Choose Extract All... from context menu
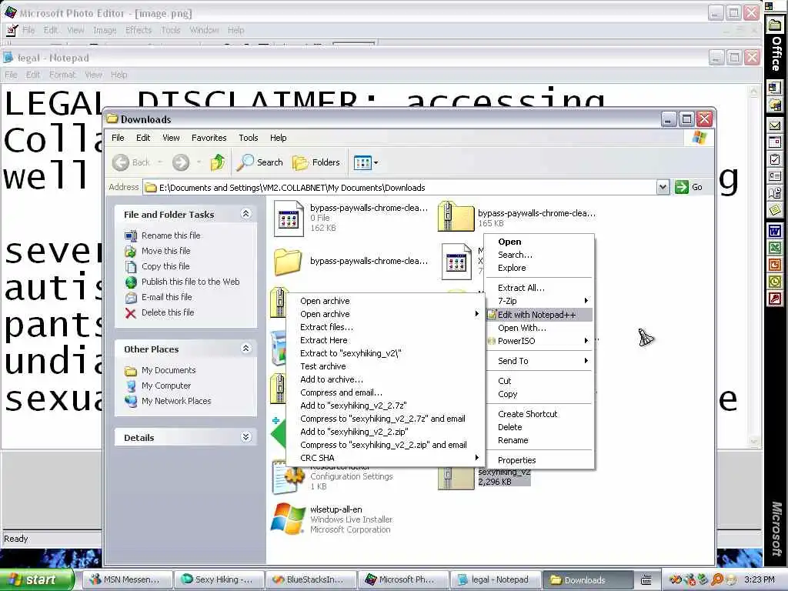 pyautogui.click(x=539, y=288)
